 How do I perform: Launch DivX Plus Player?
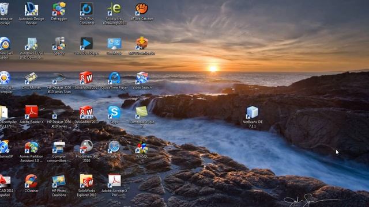[86, 44]
